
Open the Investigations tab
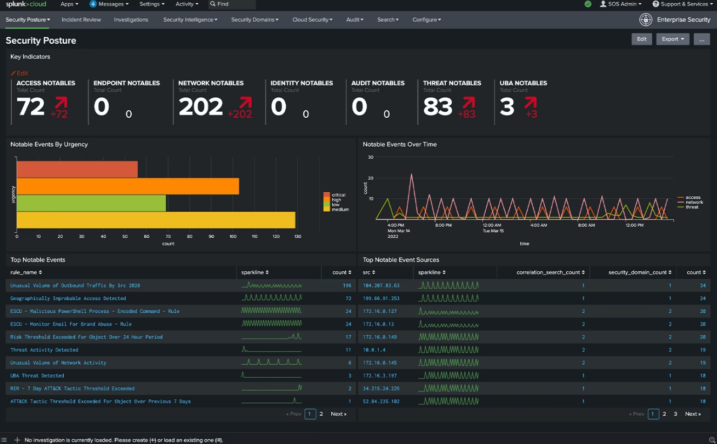pyautogui.click(x=131, y=19)
